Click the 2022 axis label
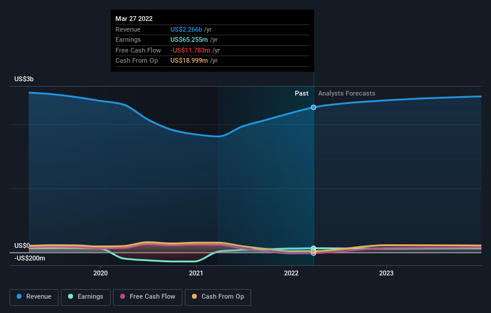This screenshot has width=491, height=313. click(291, 274)
